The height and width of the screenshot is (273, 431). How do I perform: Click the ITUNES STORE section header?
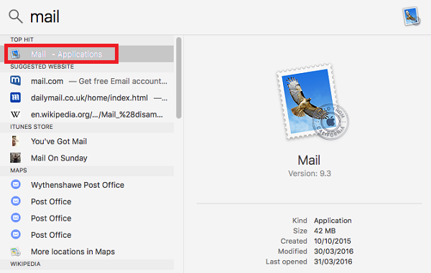pos(32,127)
